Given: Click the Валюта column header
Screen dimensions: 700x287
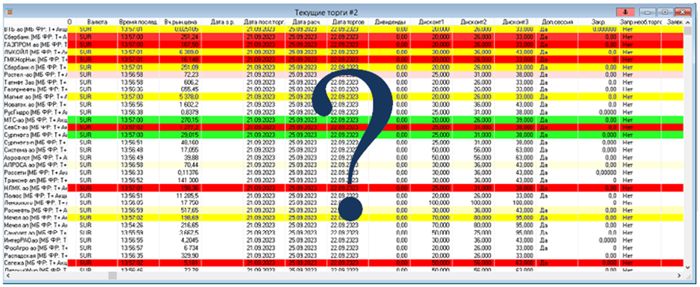Looking at the screenshot, I should [x=98, y=21].
